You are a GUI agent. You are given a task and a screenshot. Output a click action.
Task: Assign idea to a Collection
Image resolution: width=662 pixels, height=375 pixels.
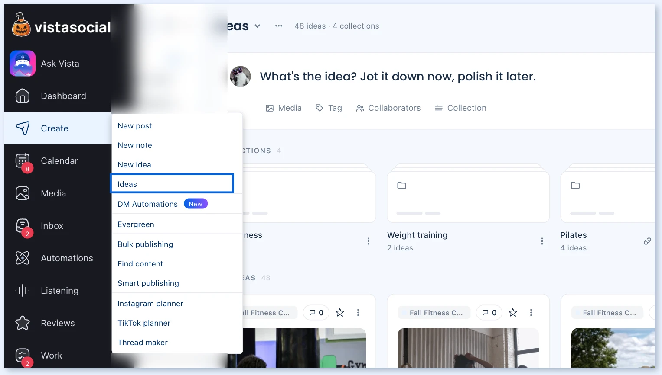[x=460, y=108]
